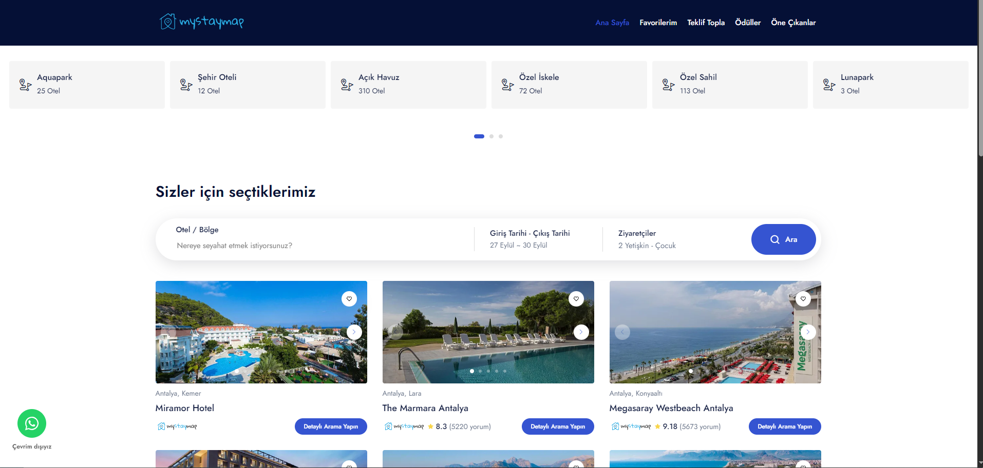The height and width of the screenshot is (468, 983).
Task: Favorite Miramor Hotel with heart icon
Action: point(349,299)
